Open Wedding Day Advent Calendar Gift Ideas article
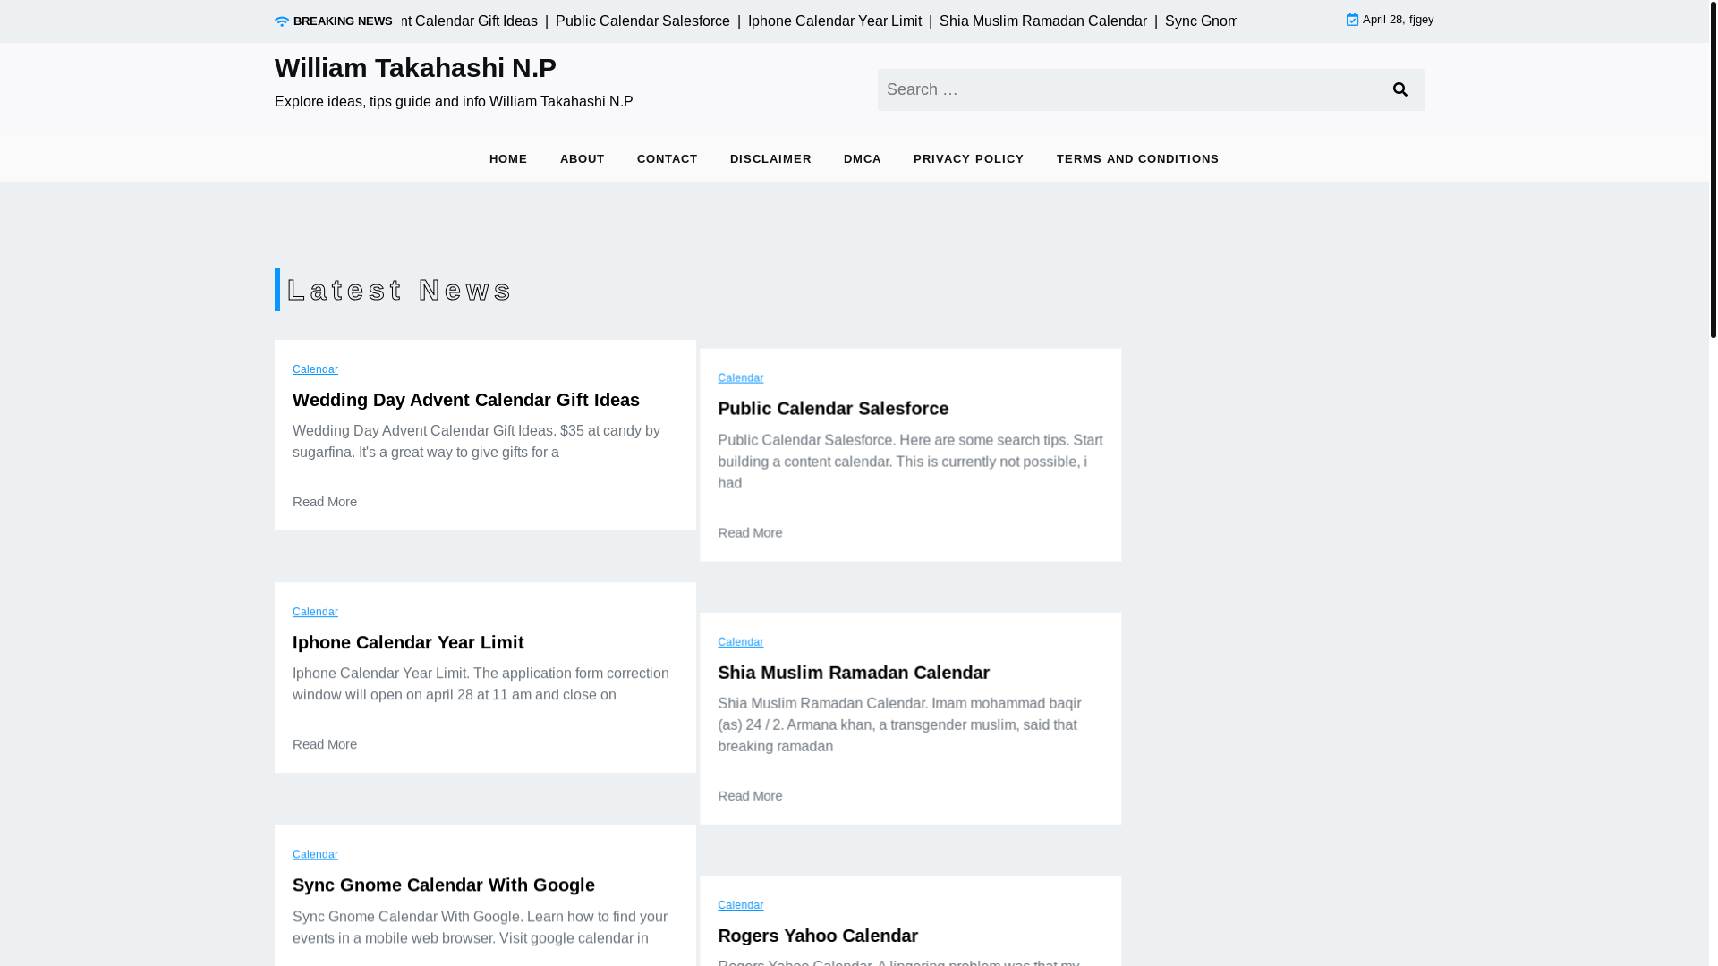Screen dimensions: 1718x966 point(466,400)
